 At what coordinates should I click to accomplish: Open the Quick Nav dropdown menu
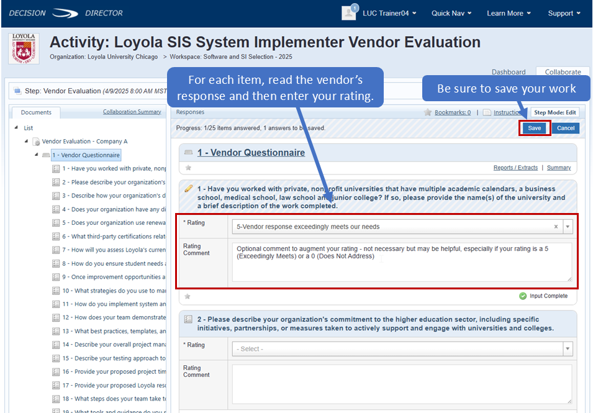tap(451, 13)
